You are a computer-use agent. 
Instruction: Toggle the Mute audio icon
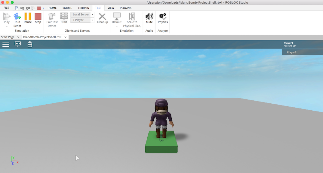(x=149, y=17)
